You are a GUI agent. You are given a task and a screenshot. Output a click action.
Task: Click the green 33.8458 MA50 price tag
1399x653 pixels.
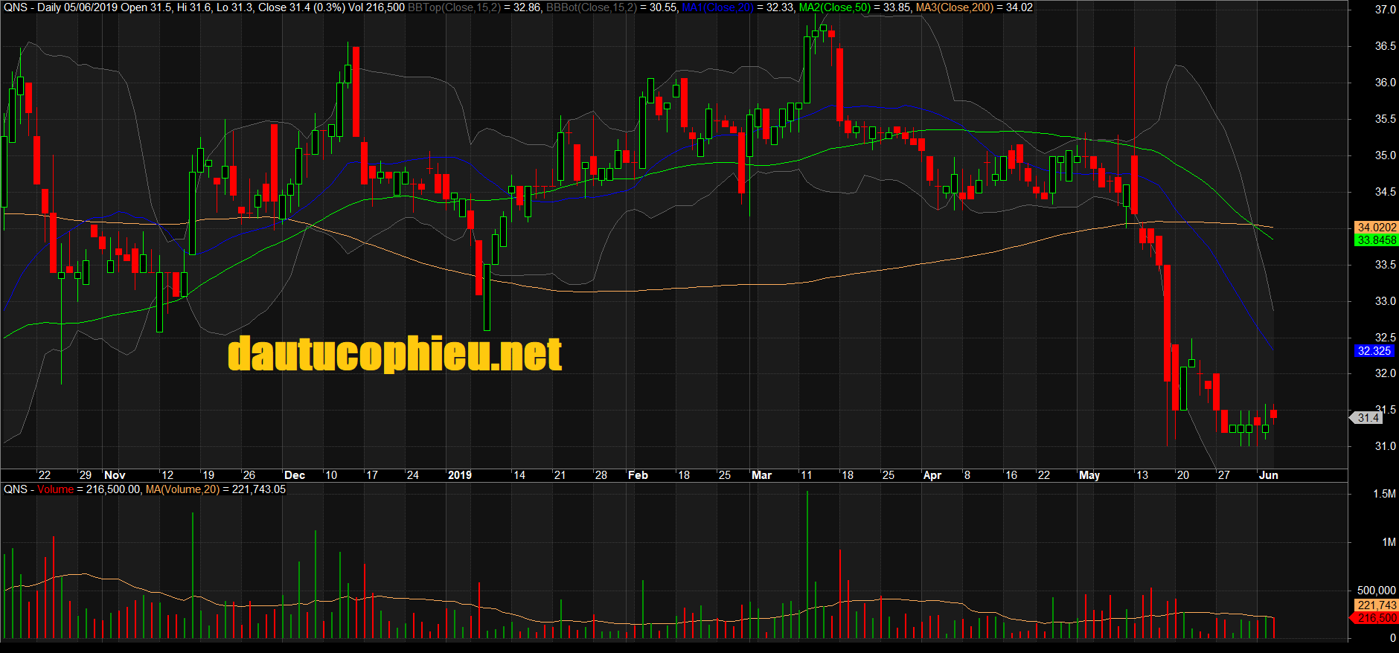tap(1376, 240)
